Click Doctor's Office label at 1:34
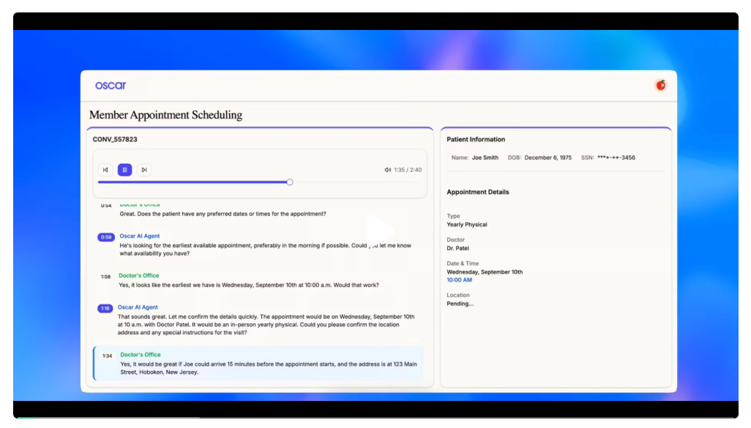 click(x=141, y=355)
